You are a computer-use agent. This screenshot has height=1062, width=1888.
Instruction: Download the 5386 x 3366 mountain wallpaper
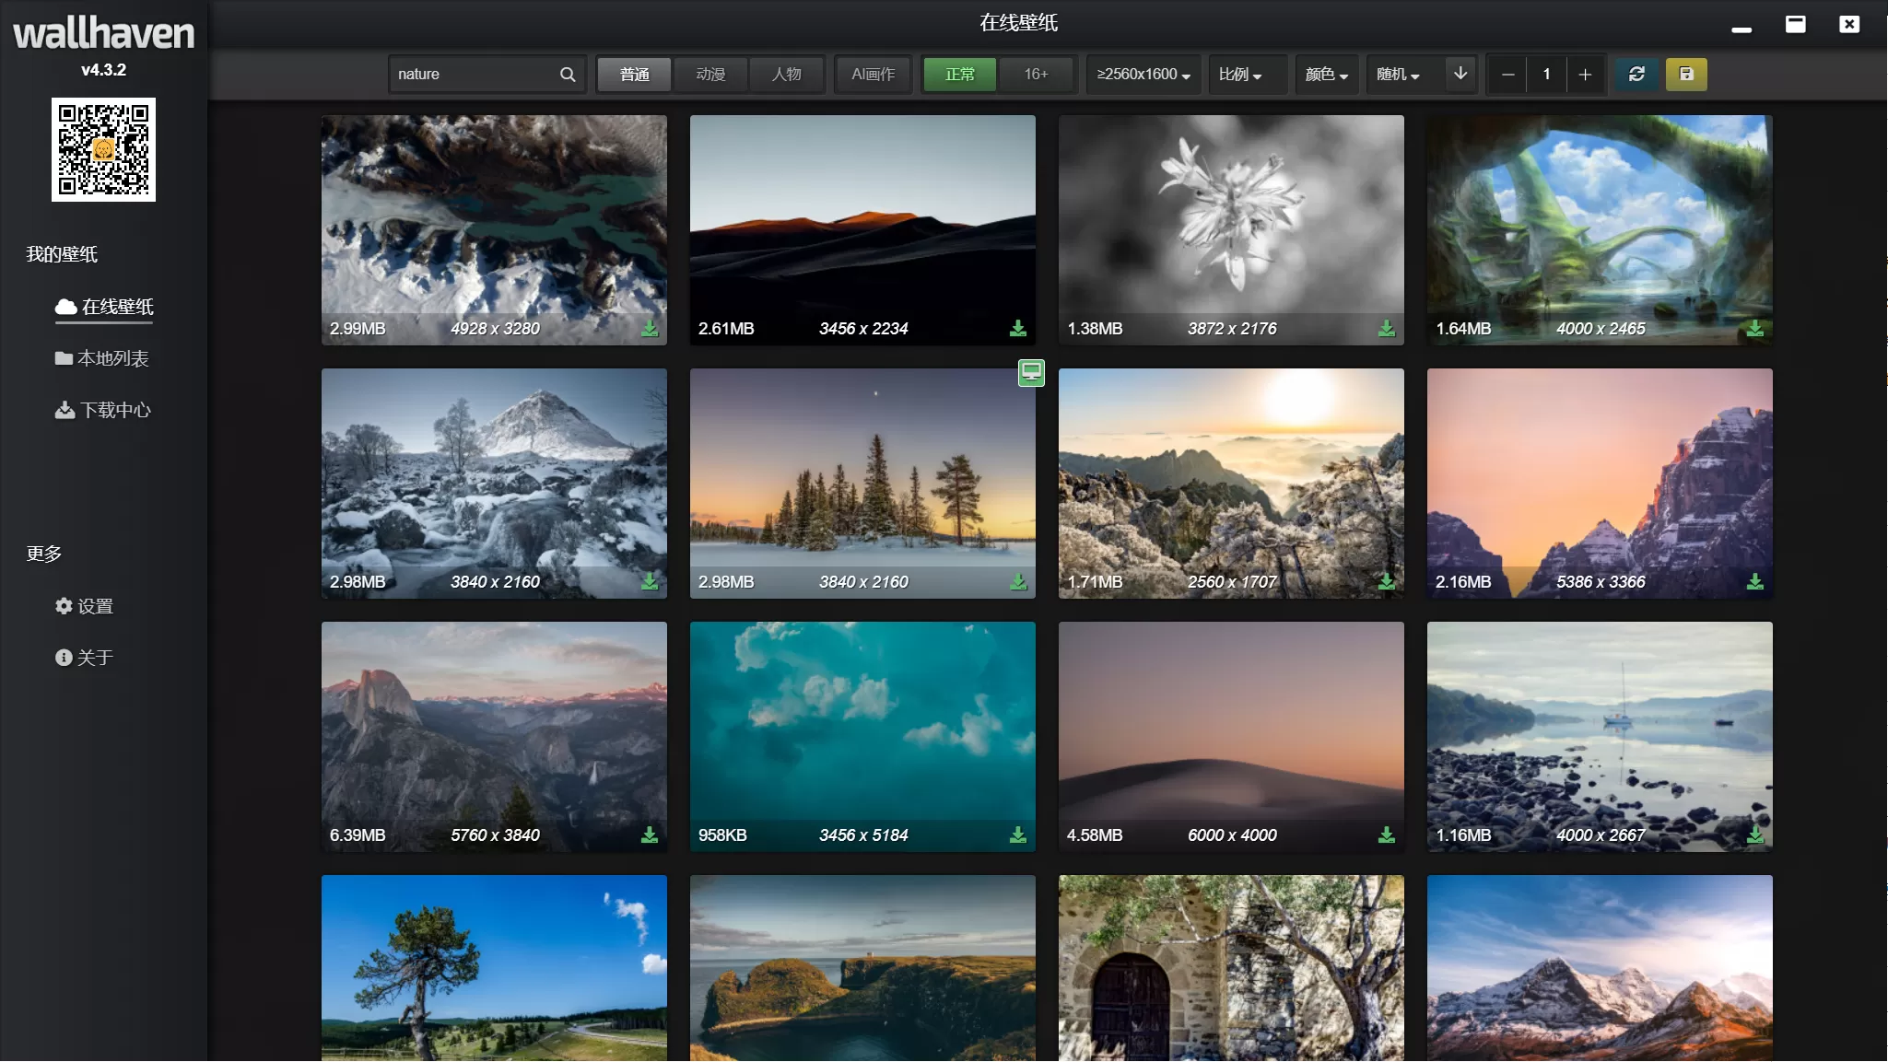tap(1755, 582)
